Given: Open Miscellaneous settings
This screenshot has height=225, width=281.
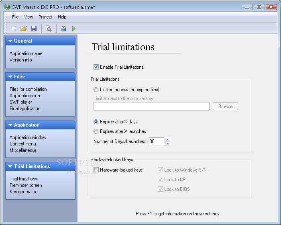Looking at the screenshot, I should click(x=23, y=150).
